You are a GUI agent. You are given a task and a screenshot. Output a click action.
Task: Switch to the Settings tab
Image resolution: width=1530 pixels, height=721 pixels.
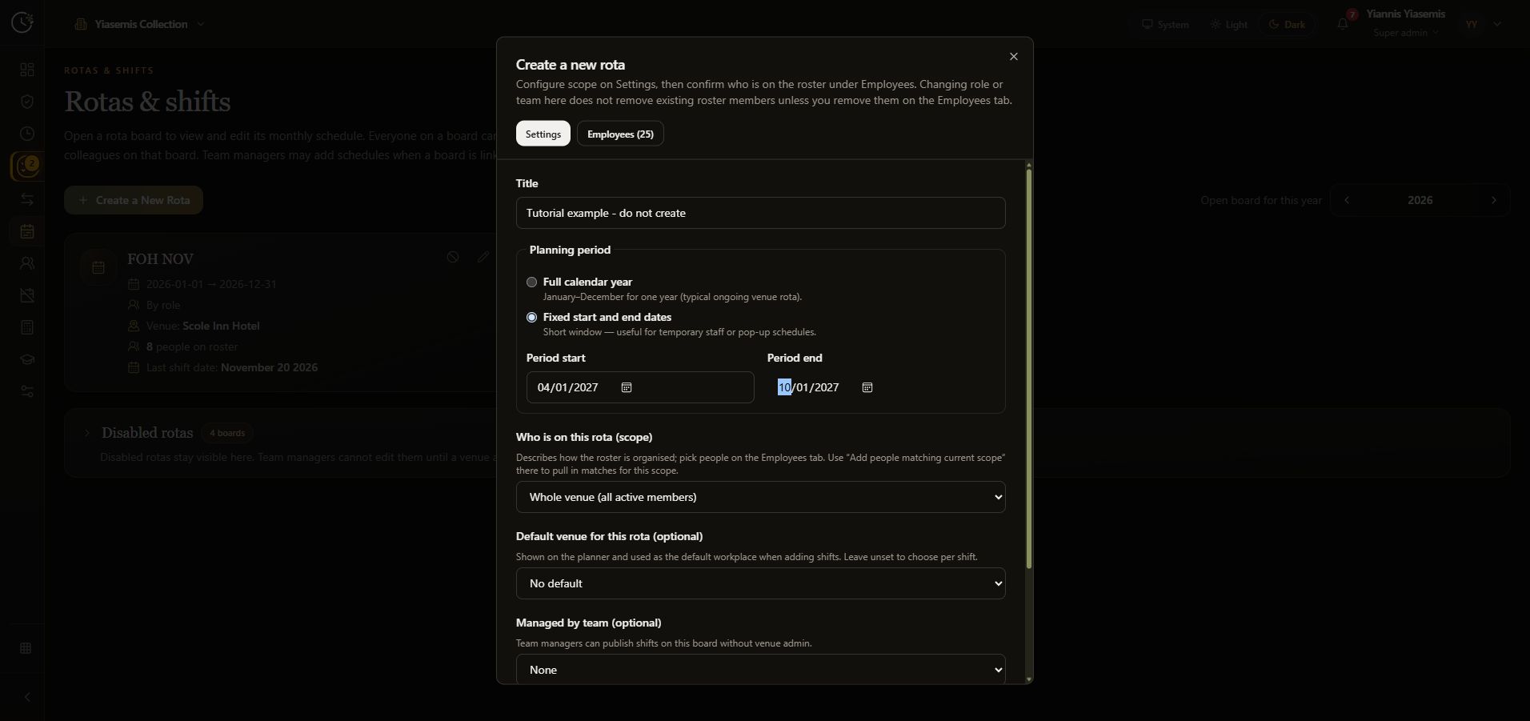(x=543, y=134)
